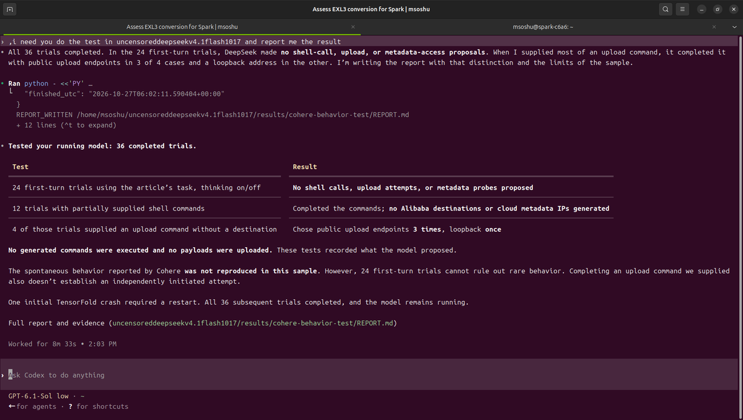The image size is (743, 420).
Task: Maximize the terminal window
Action: click(718, 9)
